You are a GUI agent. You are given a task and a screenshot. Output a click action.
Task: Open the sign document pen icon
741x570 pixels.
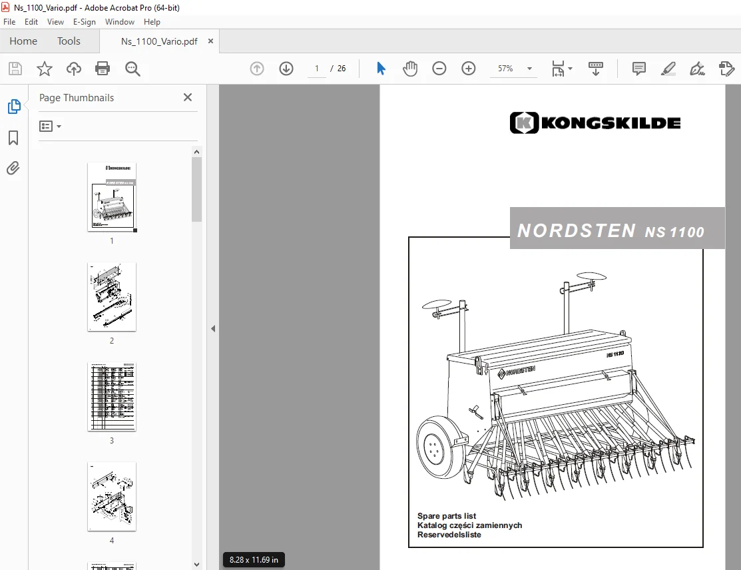pos(698,69)
